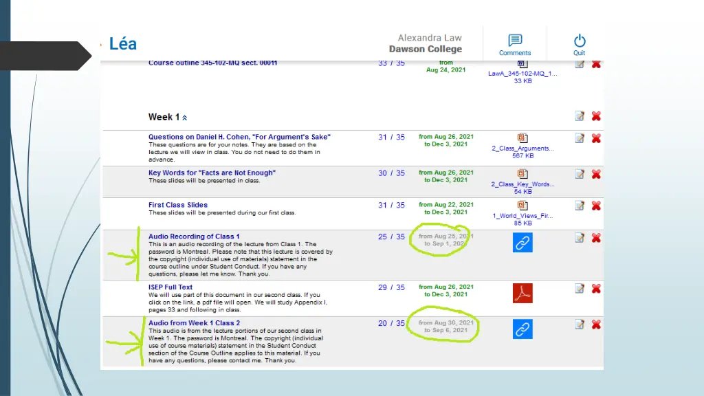Screen dimensions: 704x396
Task: Delete Audio Recording of Class 1 entry
Action: tap(596, 238)
